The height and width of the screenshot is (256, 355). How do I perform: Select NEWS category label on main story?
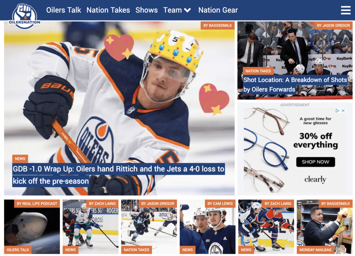click(20, 159)
